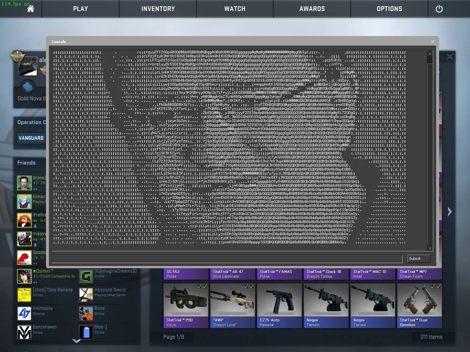Click the power quit icon
470x352 pixels.
(x=439, y=9)
